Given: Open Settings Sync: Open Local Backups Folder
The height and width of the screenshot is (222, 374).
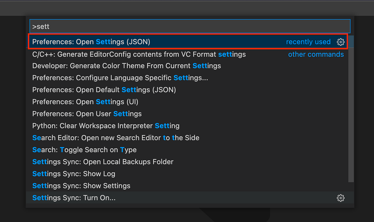Looking at the screenshot, I should (x=188, y=162).
